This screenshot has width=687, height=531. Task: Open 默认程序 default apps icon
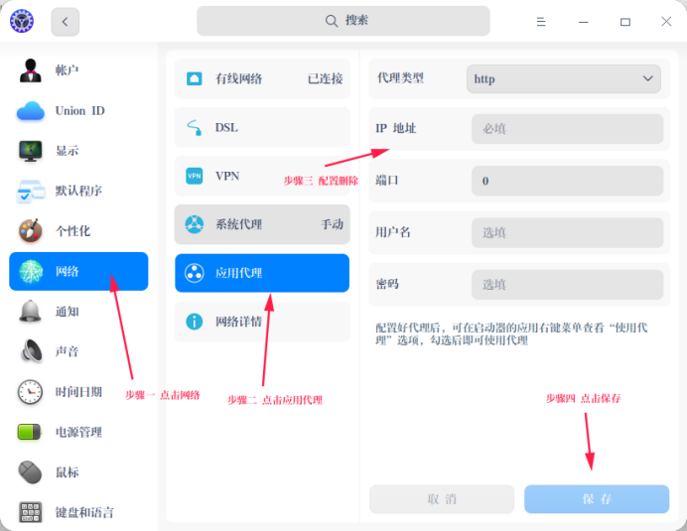coord(30,191)
